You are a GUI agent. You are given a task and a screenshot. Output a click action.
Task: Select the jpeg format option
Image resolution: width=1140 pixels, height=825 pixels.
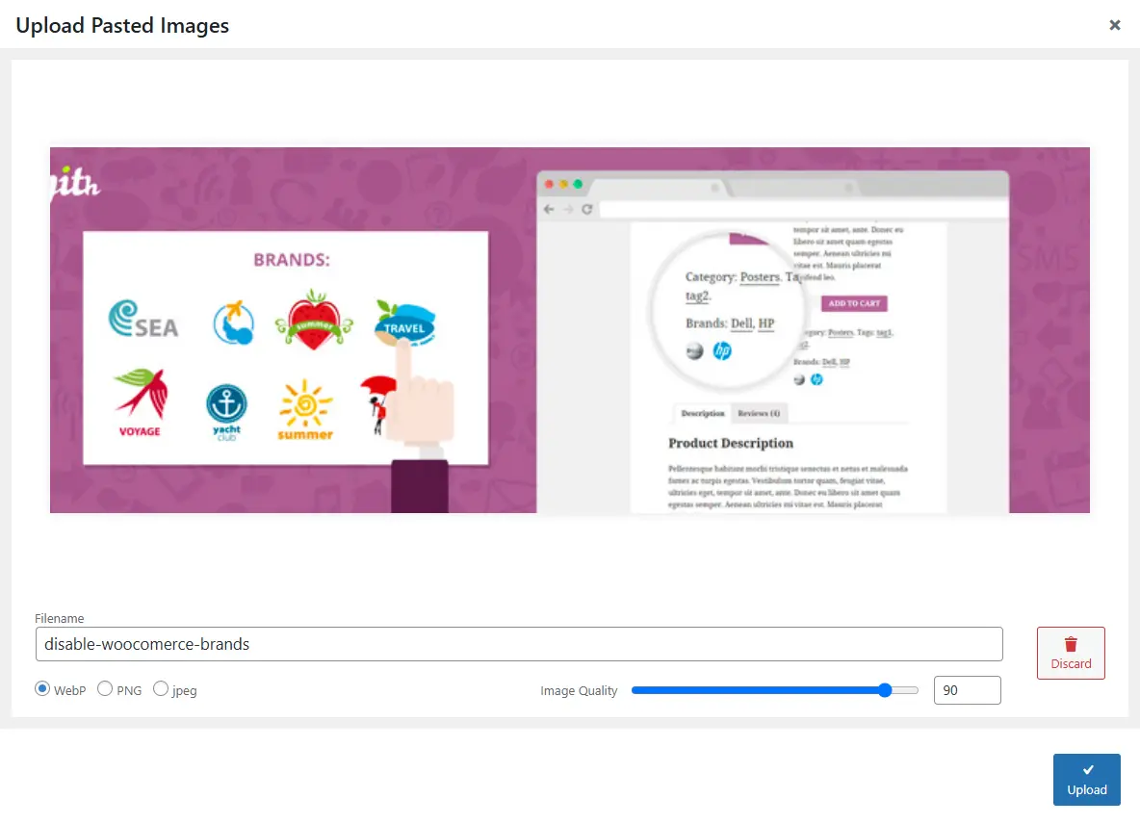click(161, 689)
